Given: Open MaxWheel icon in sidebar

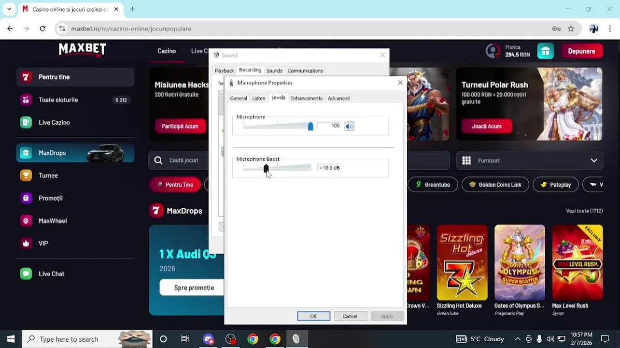Looking at the screenshot, I should tap(26, 221).
